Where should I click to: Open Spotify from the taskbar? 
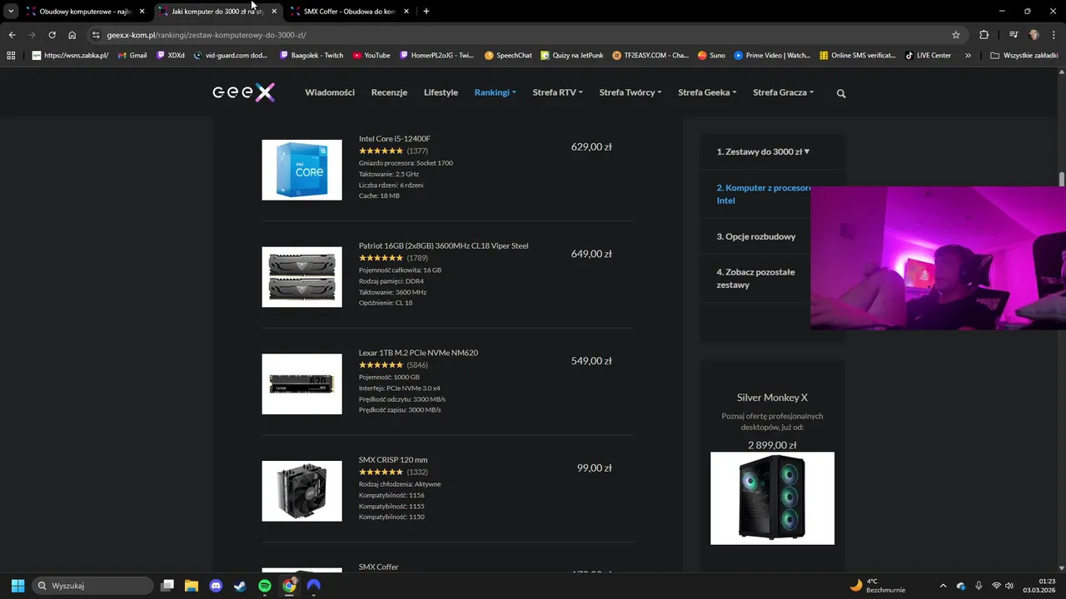(x=265, y=586)
